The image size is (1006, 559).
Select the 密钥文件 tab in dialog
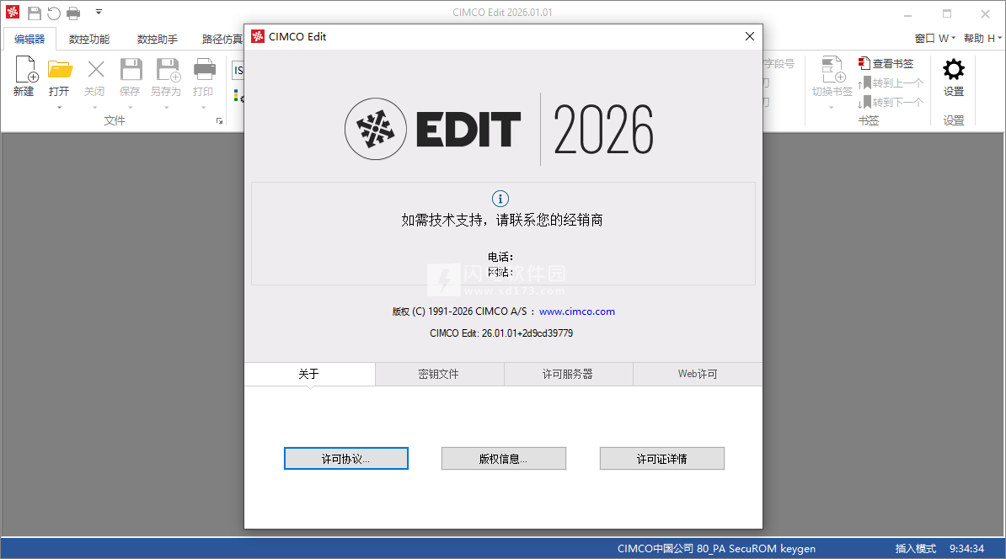439,374
